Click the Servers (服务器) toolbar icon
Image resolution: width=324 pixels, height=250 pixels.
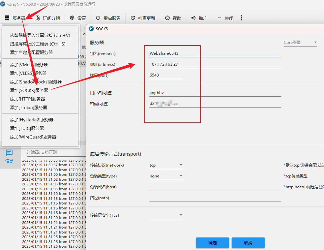pyautogui.click(x=7, y=18)
